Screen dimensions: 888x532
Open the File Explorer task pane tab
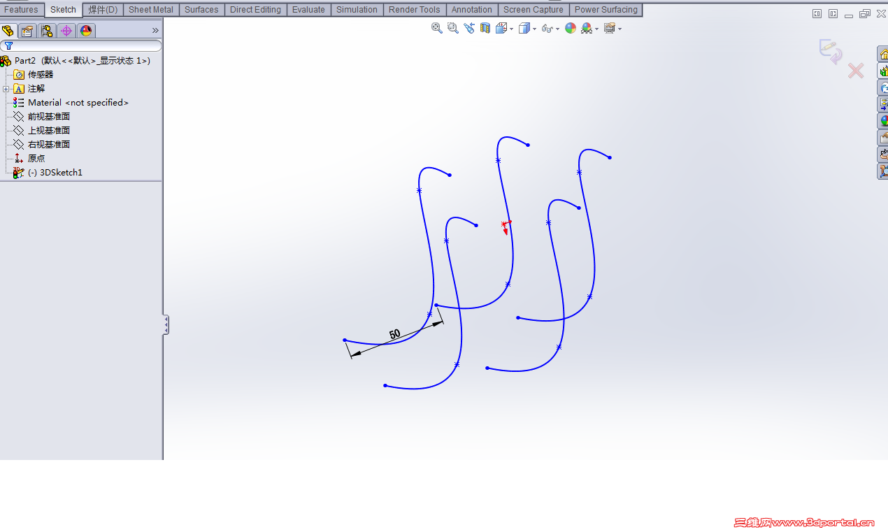point(883,88)
